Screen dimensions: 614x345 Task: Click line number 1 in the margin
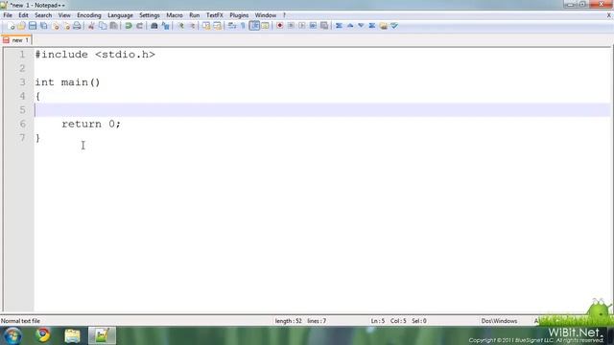(22, 55)
